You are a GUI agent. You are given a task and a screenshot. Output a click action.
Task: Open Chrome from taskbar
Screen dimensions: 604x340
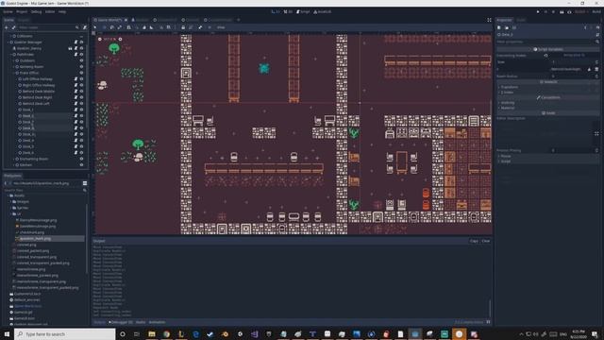166,333
